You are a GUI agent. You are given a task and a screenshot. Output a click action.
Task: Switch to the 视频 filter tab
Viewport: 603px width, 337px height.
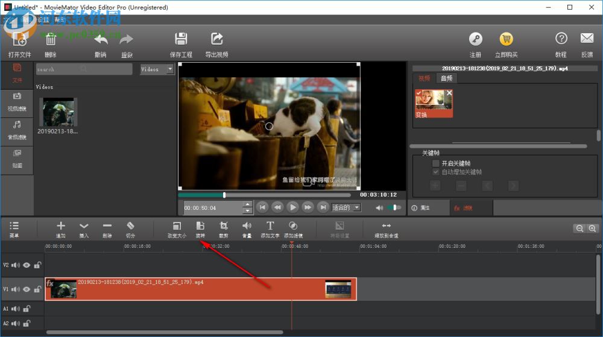click(425, 78)
